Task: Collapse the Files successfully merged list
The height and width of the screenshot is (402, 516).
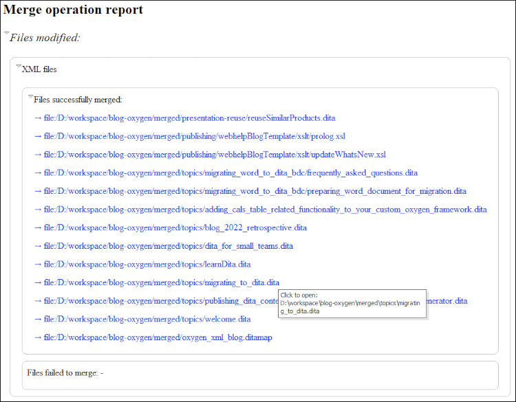Action: (30, 98)
